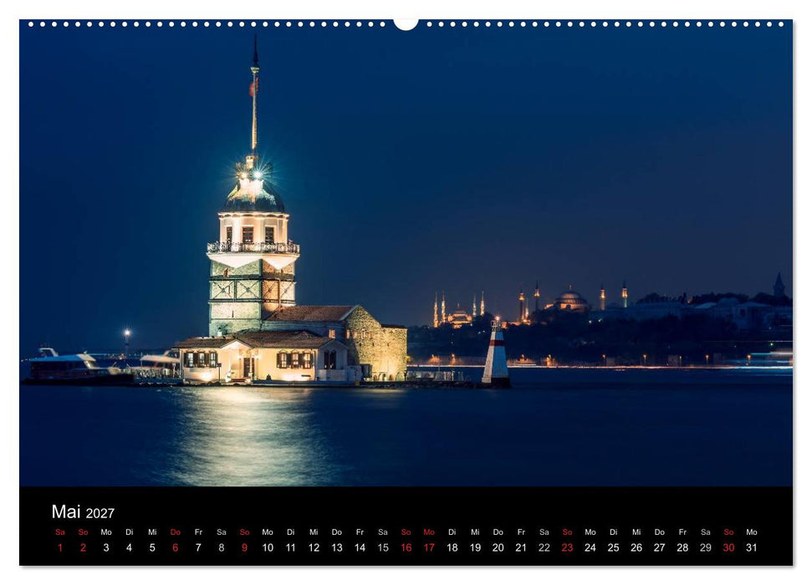Select red holiday Monday date 17
The image size is (812, 585).
pyautogui.click(x=429, y=547)
